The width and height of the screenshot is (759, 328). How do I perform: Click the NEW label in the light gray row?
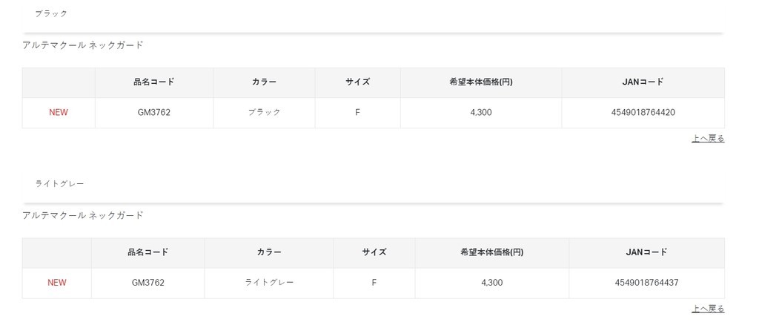pos(57,283)
